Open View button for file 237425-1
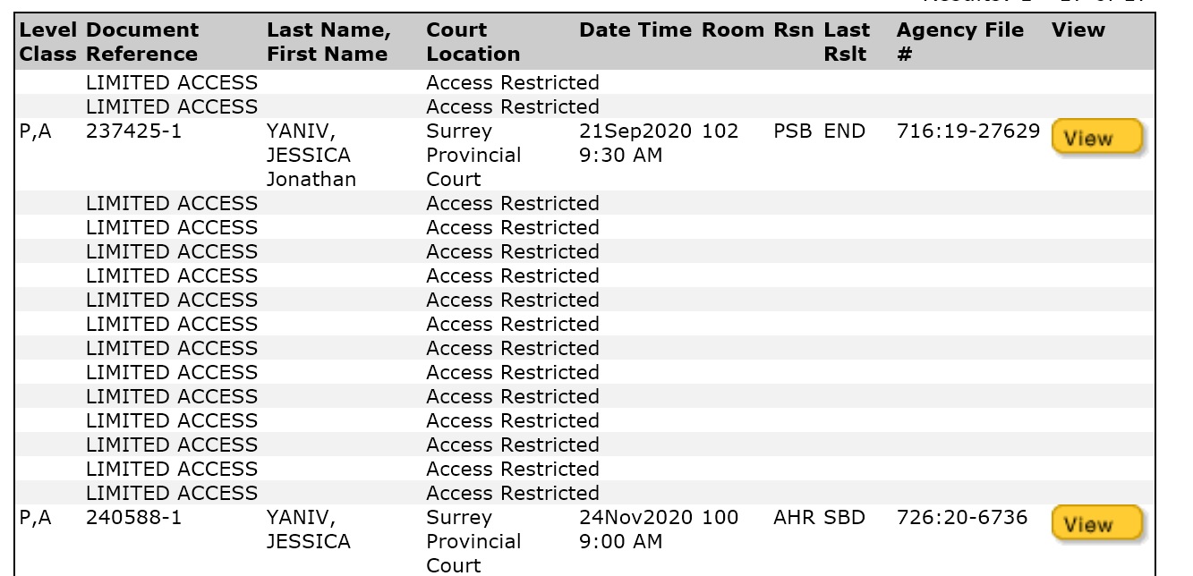 tap(1097, 138)
